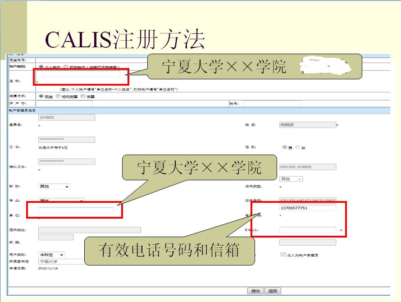Click the 申请日期 label
The height and width of the screenshot is (302, 401).
[18, 268]
